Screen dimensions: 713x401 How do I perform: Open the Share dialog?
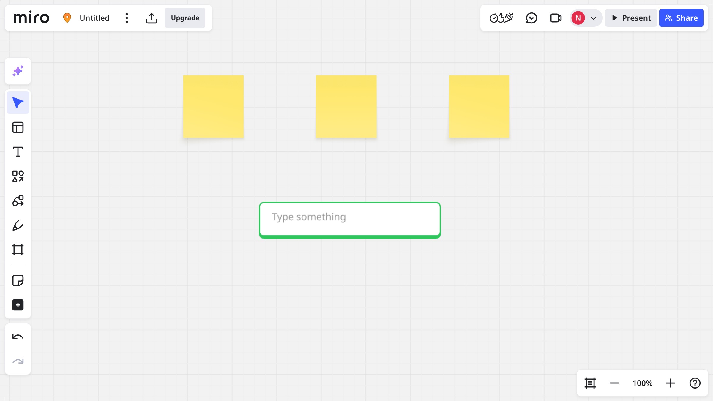pyautogui.click(x=681, y=18)
